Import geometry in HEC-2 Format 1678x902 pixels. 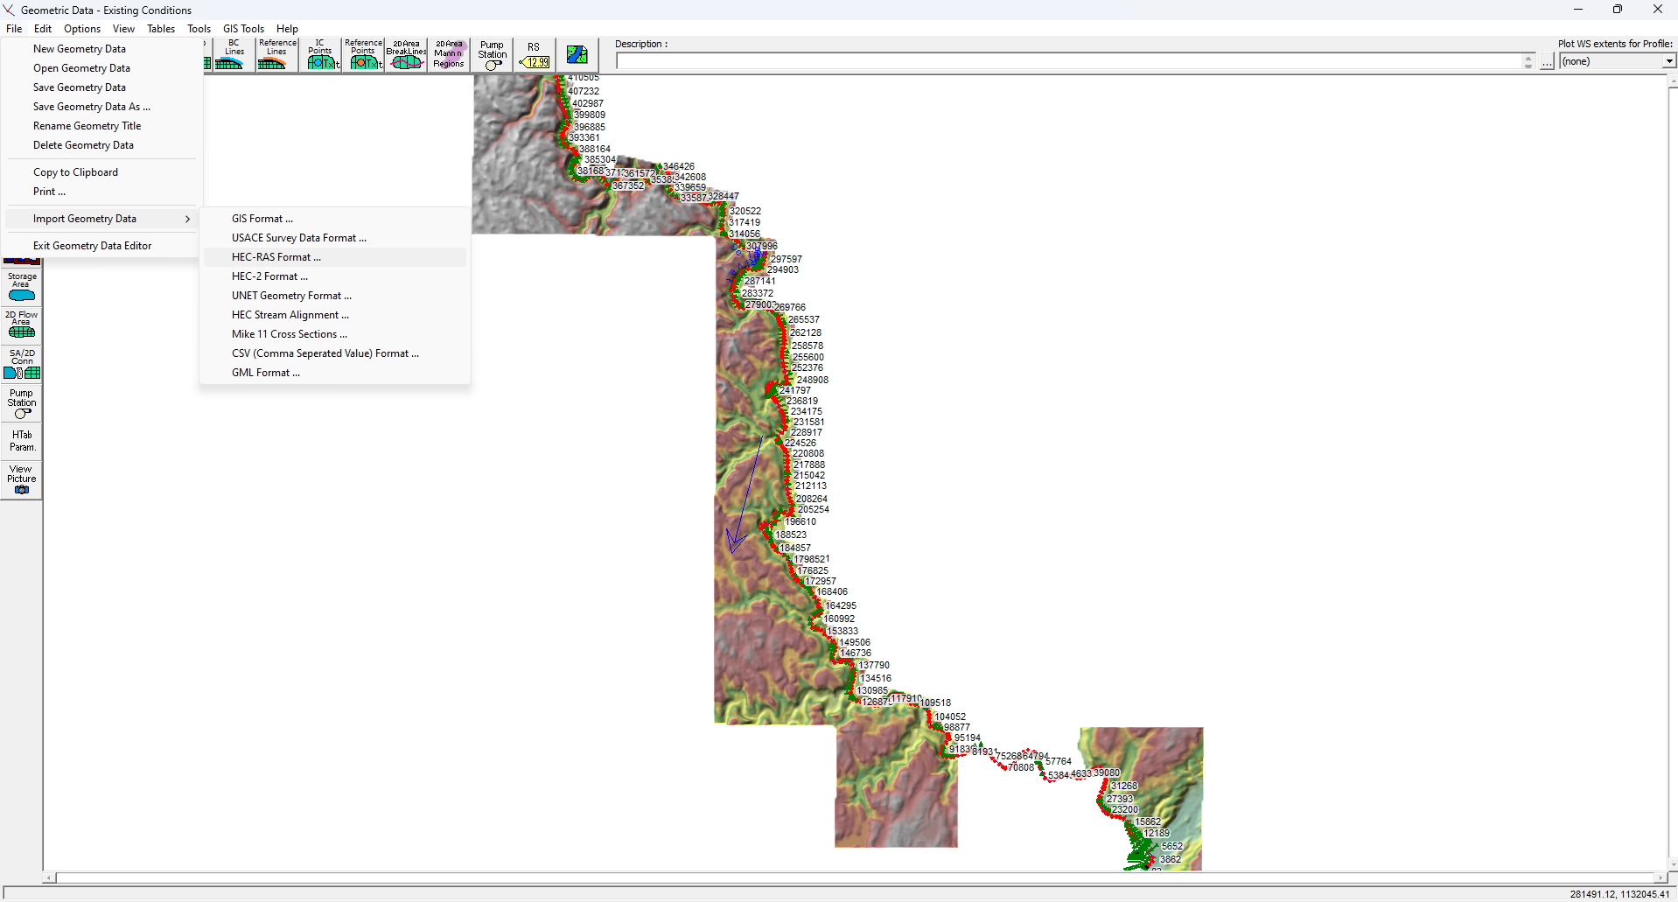pyautogui.click(x=335, y=276)
